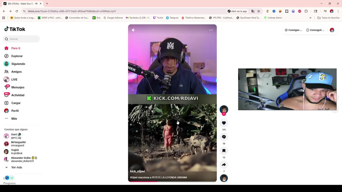Mute the TikTok video with speaker icon
Image resolution: width=342 pixels, height=192 pixels.
click(133, 30)
